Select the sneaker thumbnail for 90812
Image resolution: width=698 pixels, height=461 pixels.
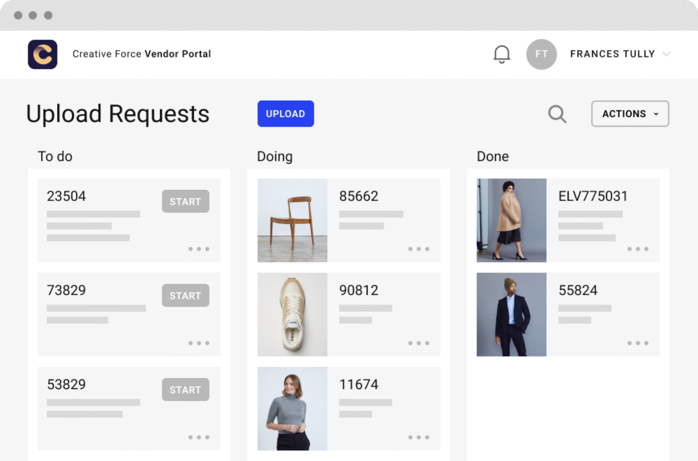point(292,314)
